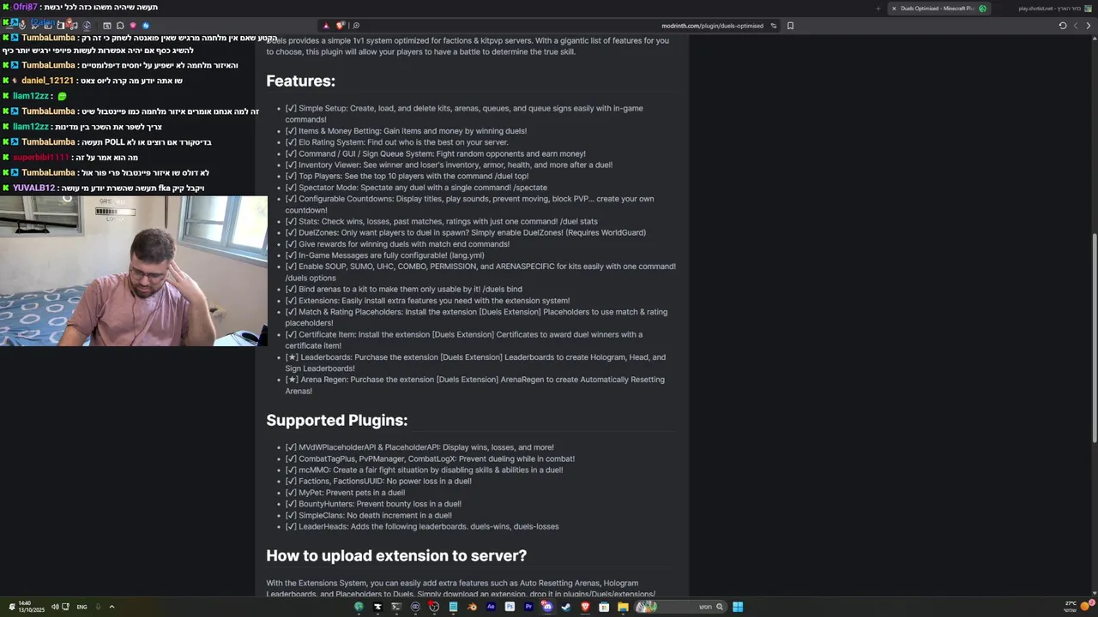This screenshot has width=1098, height=617.
Task: Click the microphone icon in system tray
Action: pos(98,607)
